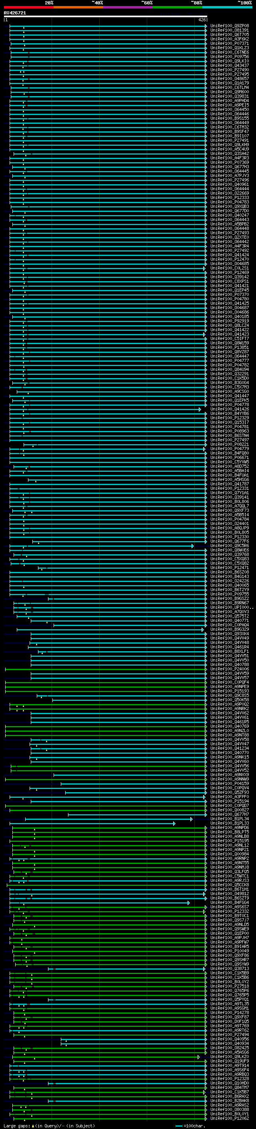Click the orange ~40% identity color segment
The height and width of the screenshot is (1129, 256).
[78, 7]
